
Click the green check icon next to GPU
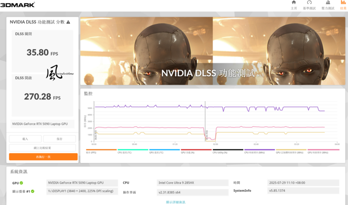pyautogui.click(x=22, y=183)
